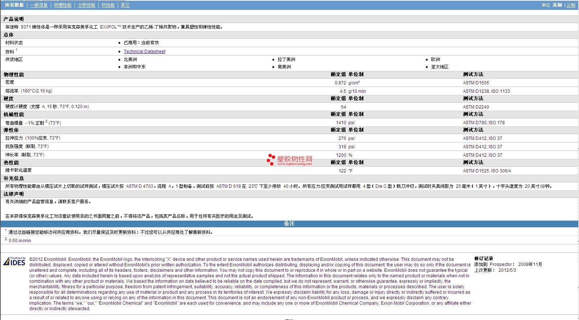
Task: Click 法律声明 section header
Action: coord(14,194)
